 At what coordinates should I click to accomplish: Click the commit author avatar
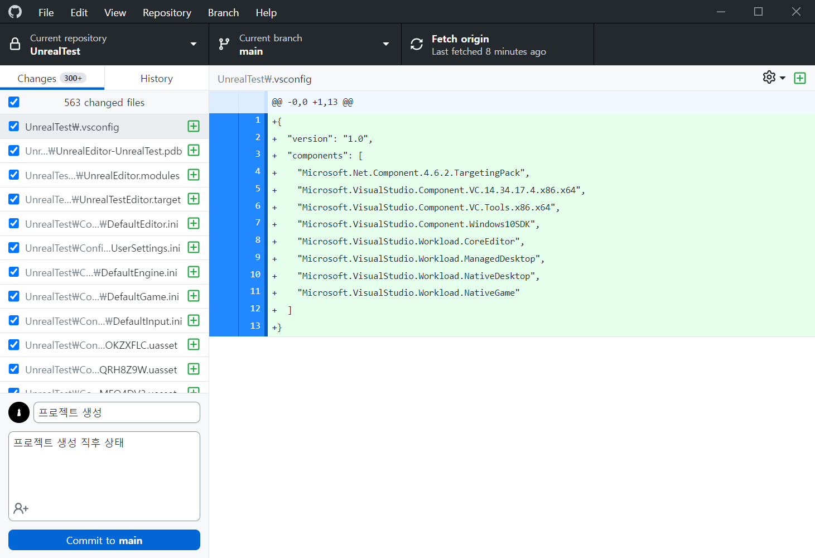(x=19, y=412)
